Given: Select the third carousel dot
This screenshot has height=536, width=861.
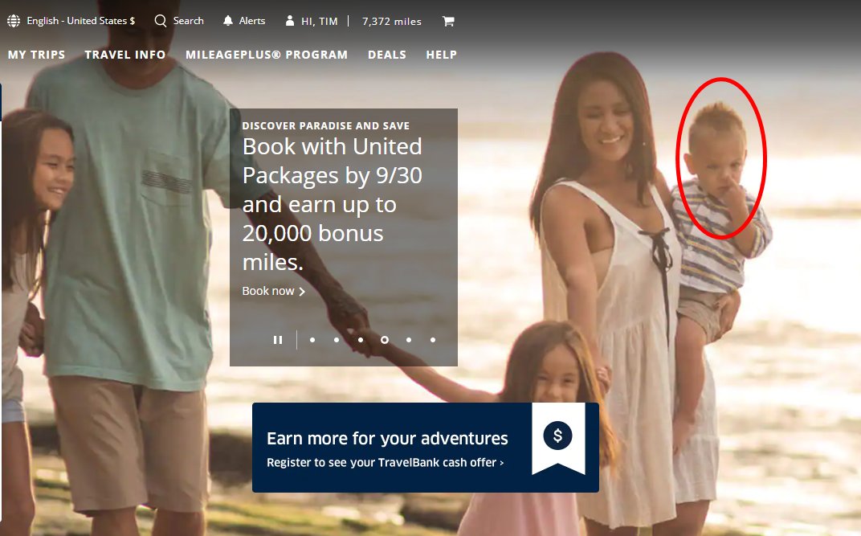Looking at the screenshot, I should (361, 340).
